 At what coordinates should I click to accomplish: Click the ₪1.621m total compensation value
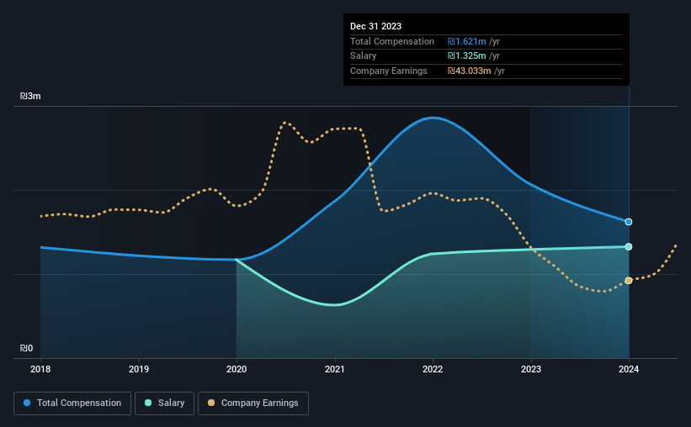pyautogui.click(x=466, y=41)
